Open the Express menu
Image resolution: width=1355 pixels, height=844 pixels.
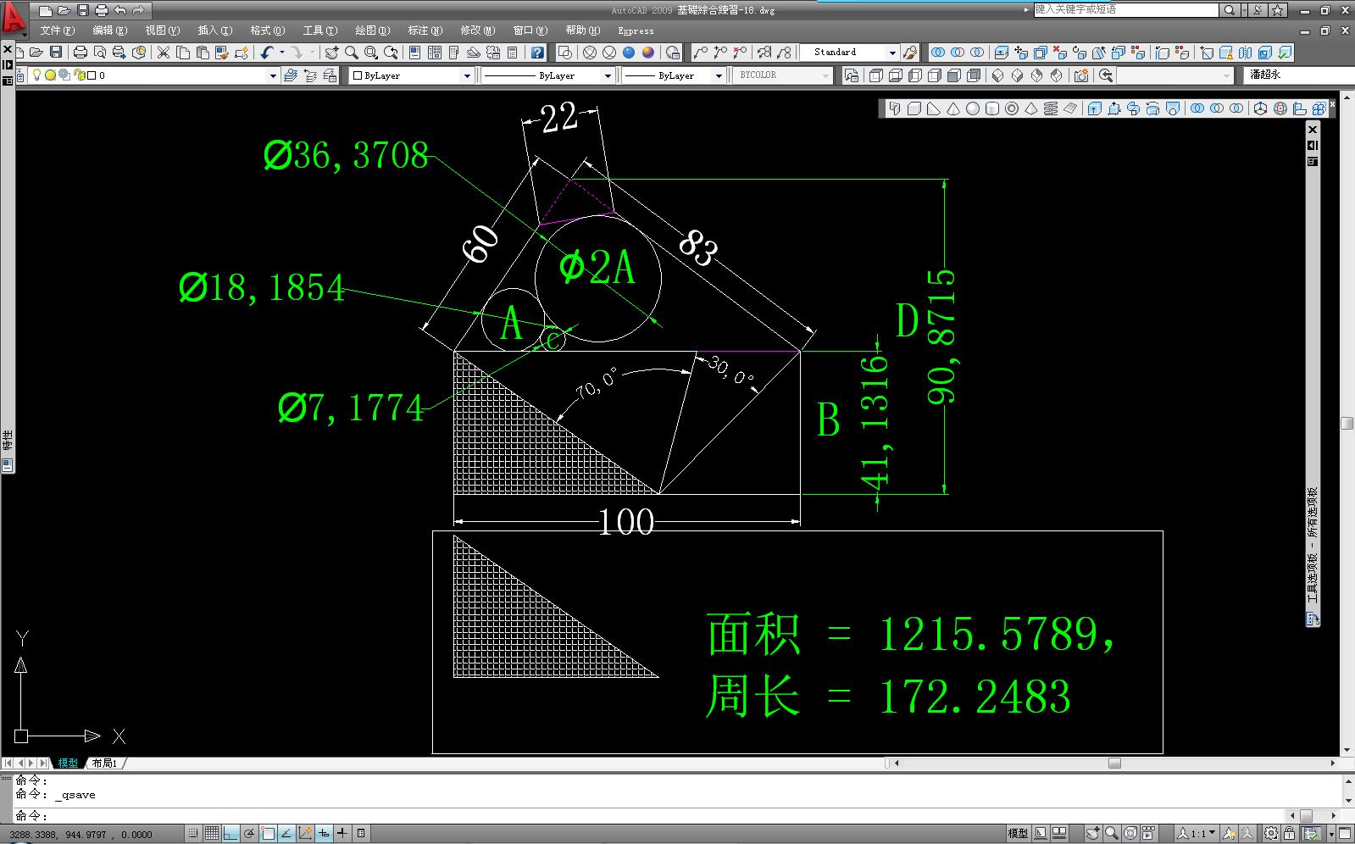pos(636,31)
